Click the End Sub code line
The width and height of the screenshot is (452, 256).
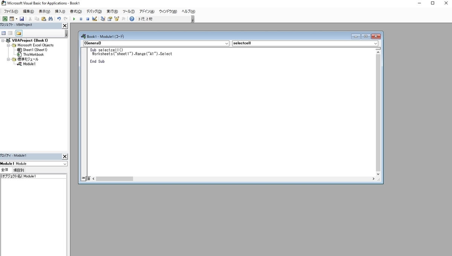97,61
